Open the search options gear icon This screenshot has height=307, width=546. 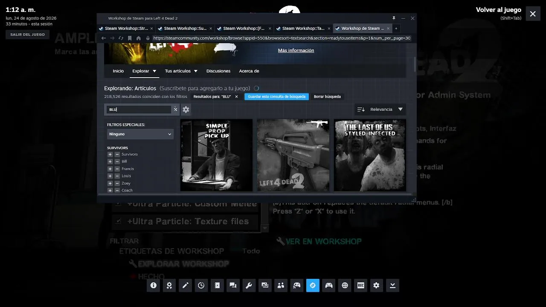[x=186, y=110]
